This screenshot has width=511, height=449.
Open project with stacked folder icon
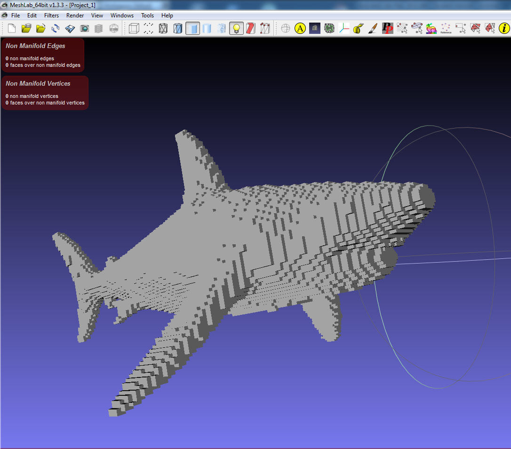click(26, 28)
